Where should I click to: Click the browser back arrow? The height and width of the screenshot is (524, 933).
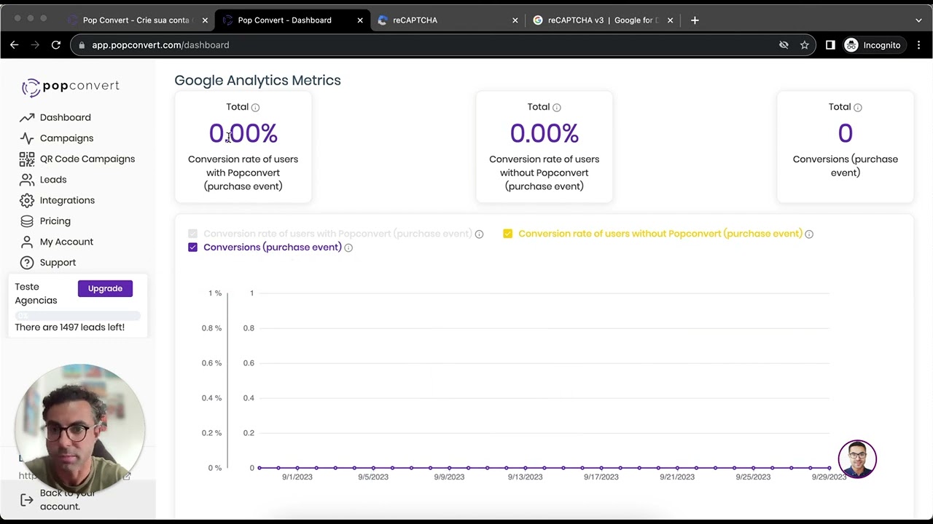(14, 45)
